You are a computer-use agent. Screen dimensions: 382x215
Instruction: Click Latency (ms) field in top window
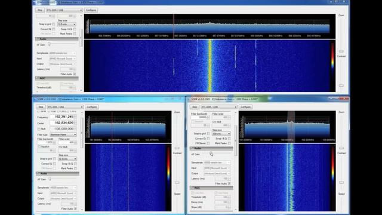(x=68, y=69)
